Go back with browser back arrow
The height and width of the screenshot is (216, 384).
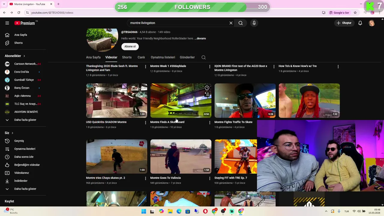click(x=4, y=13)
